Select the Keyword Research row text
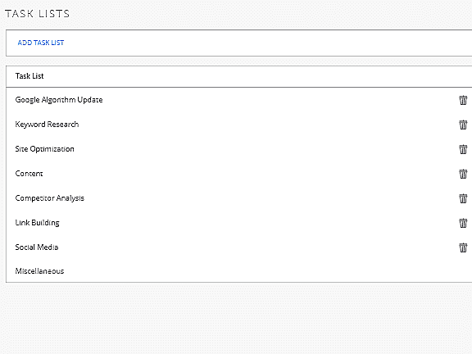 [47, 125]
